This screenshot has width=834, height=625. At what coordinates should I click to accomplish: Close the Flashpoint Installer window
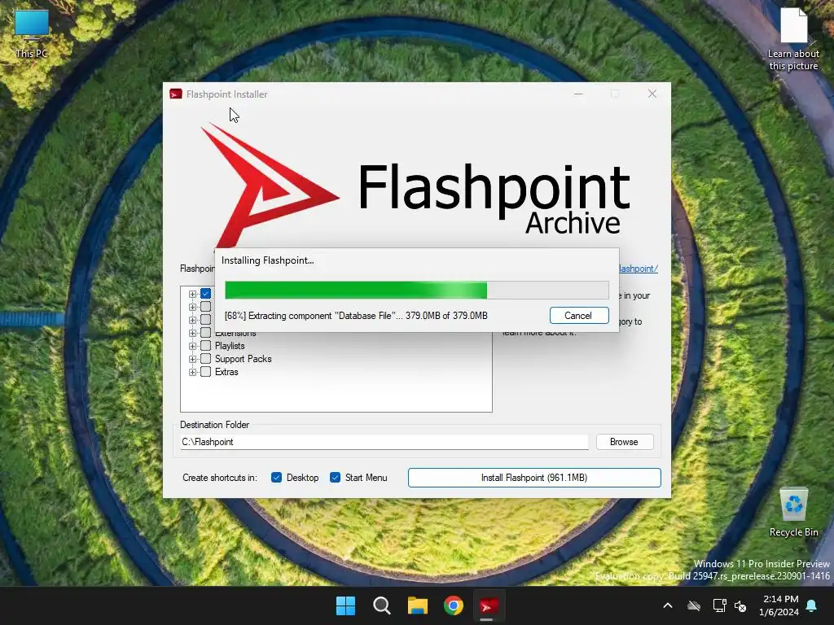(652, 94)
